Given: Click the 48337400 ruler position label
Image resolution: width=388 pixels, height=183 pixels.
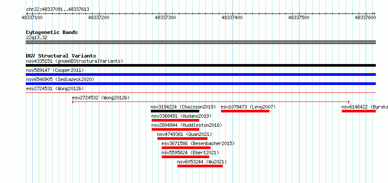Looking at the screenshot, I should click(232, 17).
